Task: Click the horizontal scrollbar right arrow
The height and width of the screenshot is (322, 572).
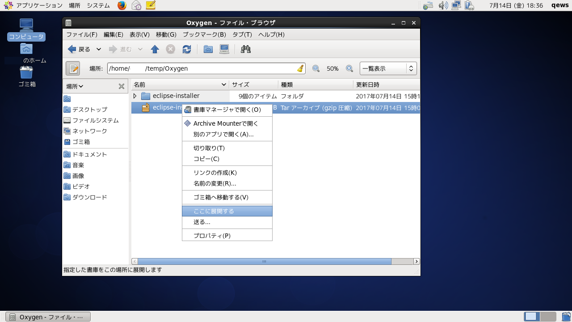Action: click(x=416, y=261)
